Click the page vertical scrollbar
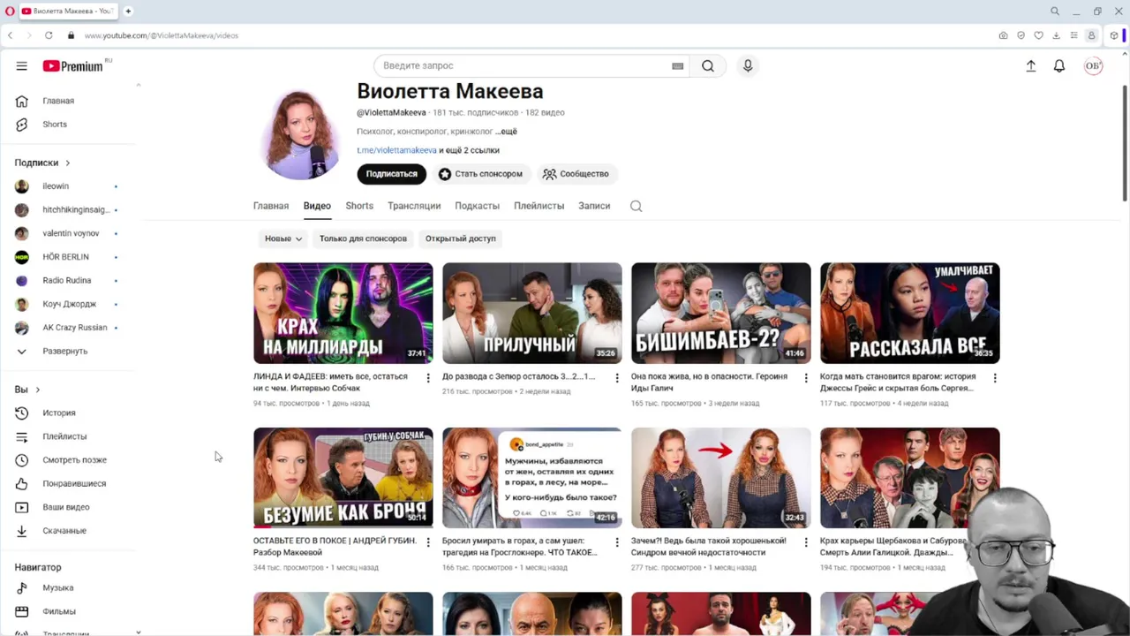The height and width of the screenshot is (636, 1130). click(x=1125, y=143)
